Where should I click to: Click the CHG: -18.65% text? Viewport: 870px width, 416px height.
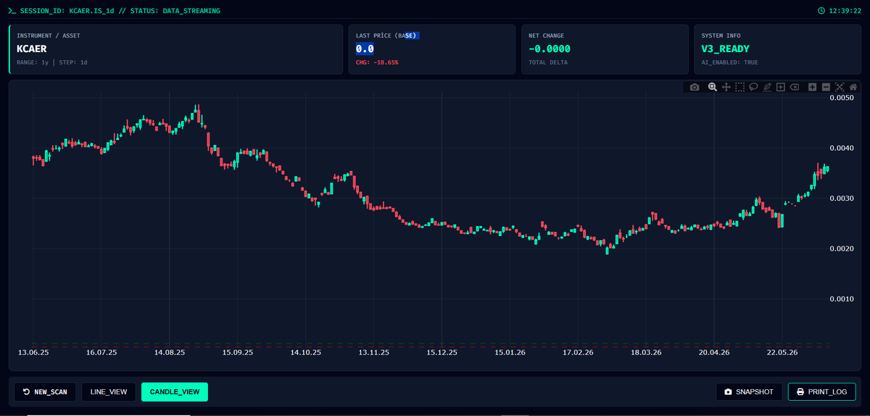pyautogui.click(x=377, y=62)
